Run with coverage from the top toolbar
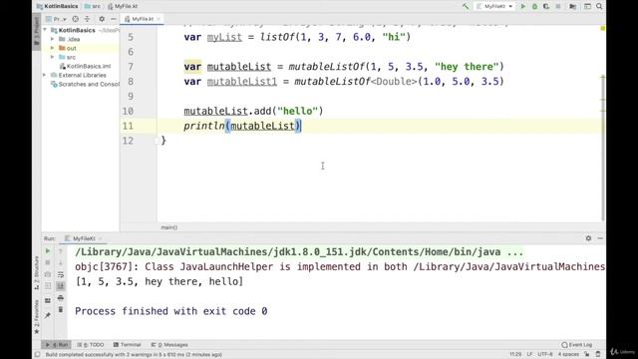 (546, 6)
